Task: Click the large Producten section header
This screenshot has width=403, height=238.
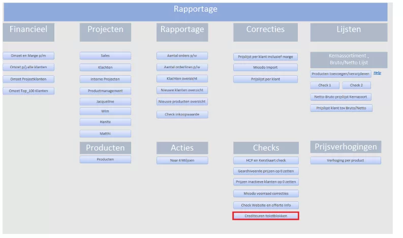Action: click(x=105, y=148)
